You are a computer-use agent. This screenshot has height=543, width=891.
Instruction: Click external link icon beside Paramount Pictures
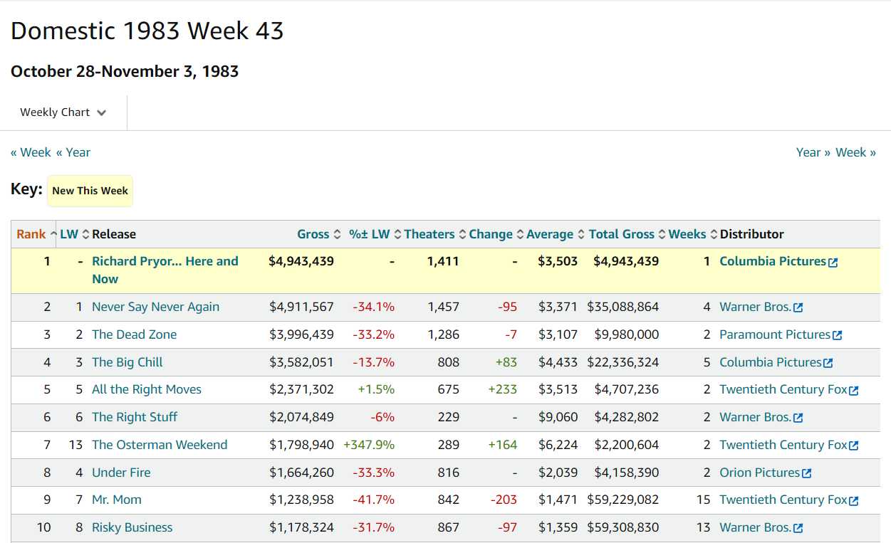click(x=838, y=335)
